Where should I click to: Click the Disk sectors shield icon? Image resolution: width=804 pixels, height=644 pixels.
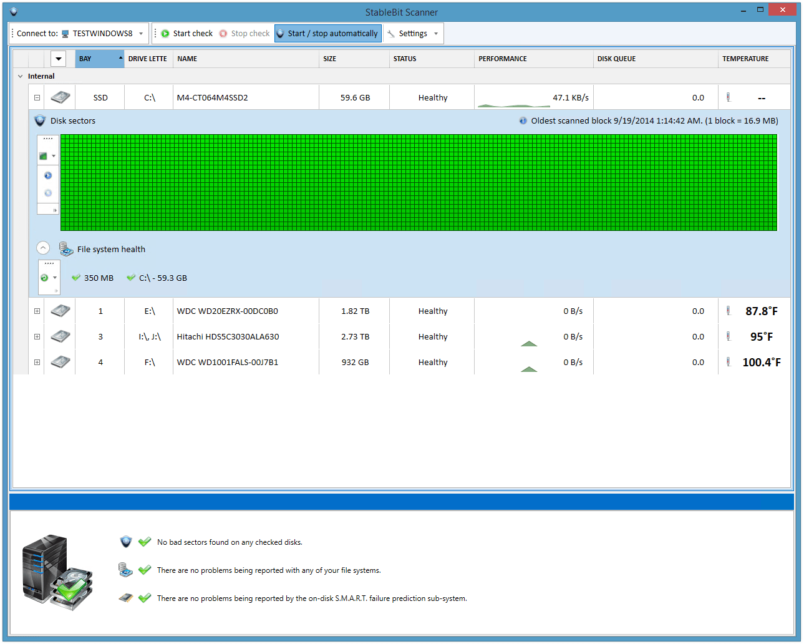(x=40, y=120)
